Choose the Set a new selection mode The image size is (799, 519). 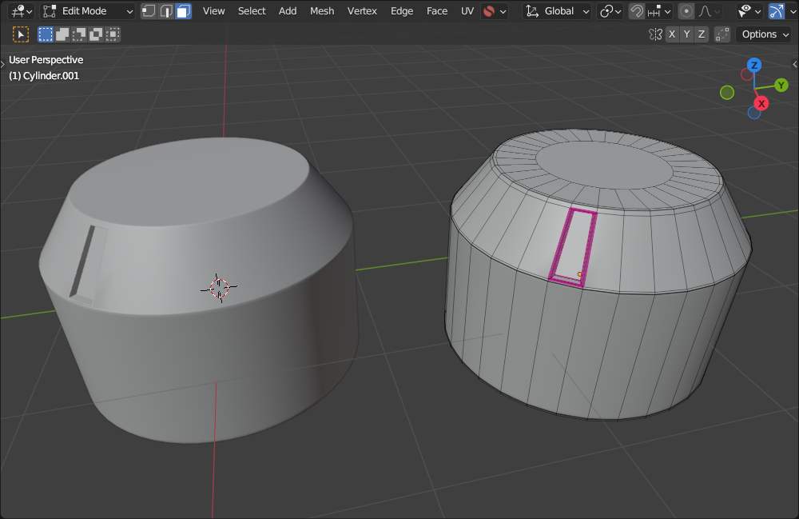[x=46, y=34]
